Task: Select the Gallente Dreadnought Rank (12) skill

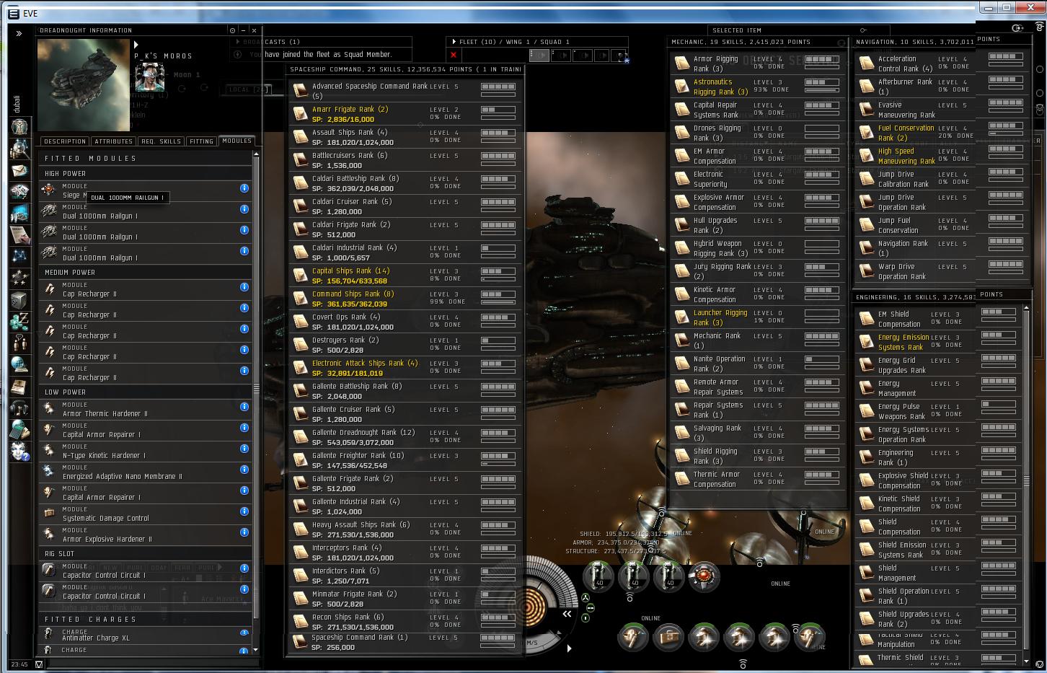Action: pyautogui.click(x=406, y=437)
